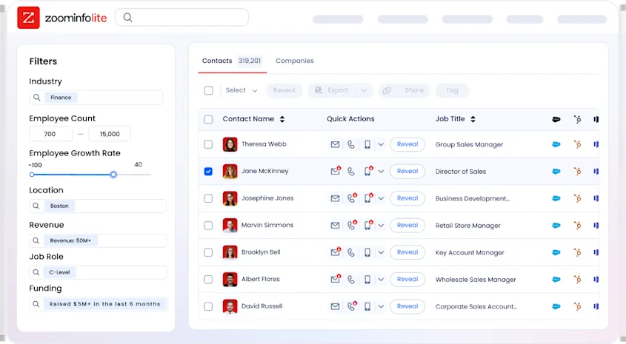Click HubSpot column header icon
The image size is (626, 344).
tap(577, 119)
